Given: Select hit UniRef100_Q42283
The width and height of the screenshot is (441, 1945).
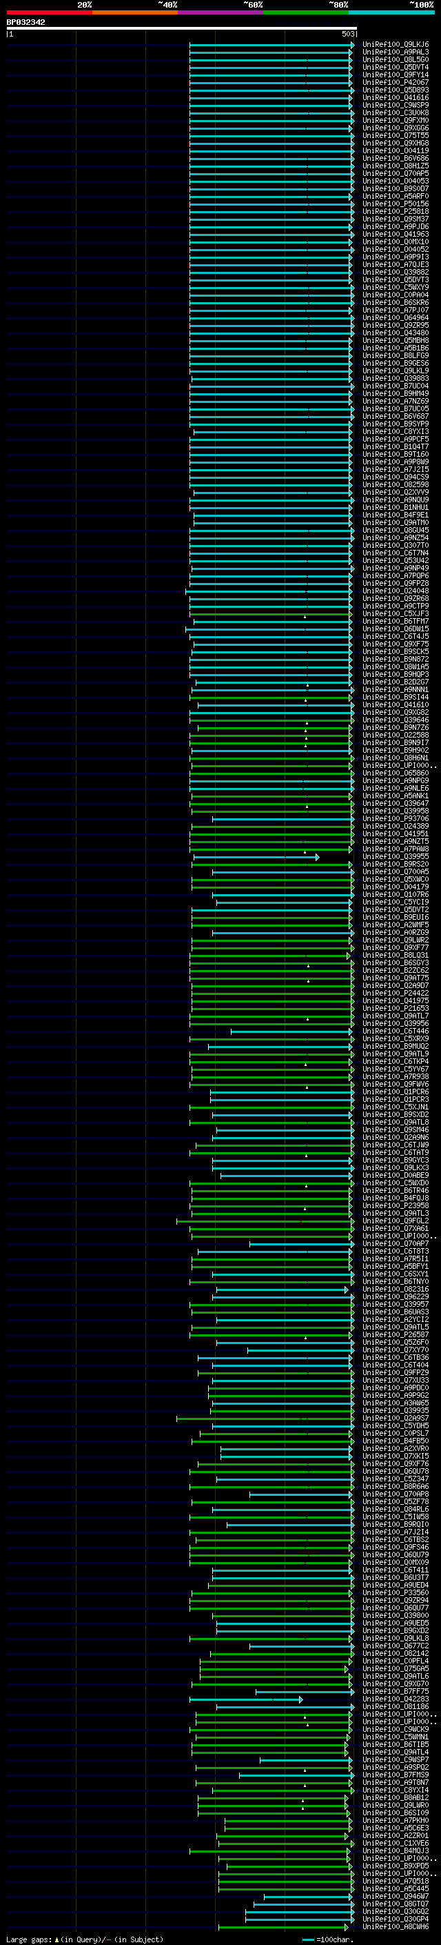Looking at the screenshot, I should point(396,1699).
